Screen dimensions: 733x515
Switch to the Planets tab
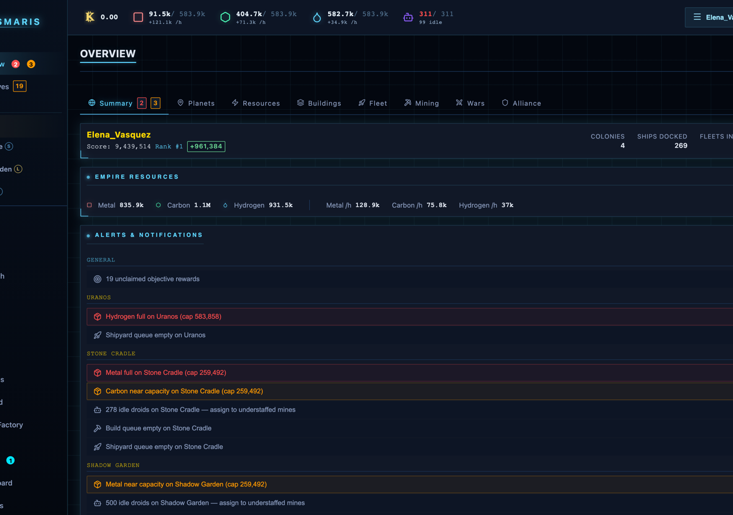click(196, 103)
